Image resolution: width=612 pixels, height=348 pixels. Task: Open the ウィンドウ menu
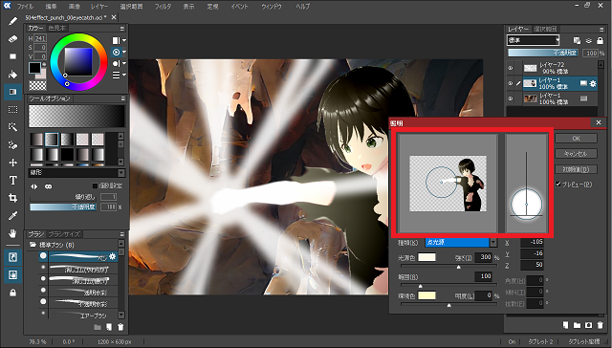[x=272, y=7]
